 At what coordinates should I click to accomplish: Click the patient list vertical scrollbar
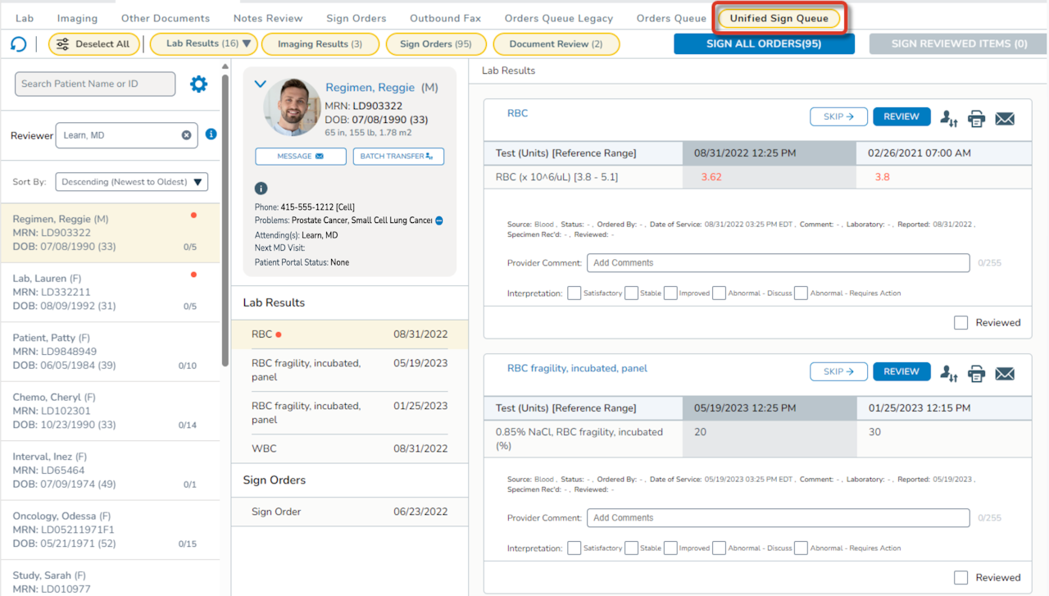click(225, 221)
